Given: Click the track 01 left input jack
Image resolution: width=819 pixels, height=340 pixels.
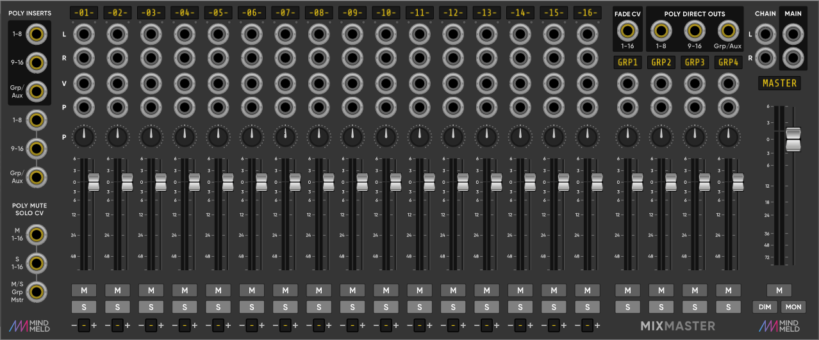Looking at the screenshot, I should click(84, 34).
